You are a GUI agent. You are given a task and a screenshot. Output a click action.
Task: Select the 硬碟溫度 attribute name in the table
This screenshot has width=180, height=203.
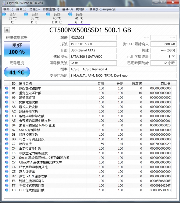25,144
